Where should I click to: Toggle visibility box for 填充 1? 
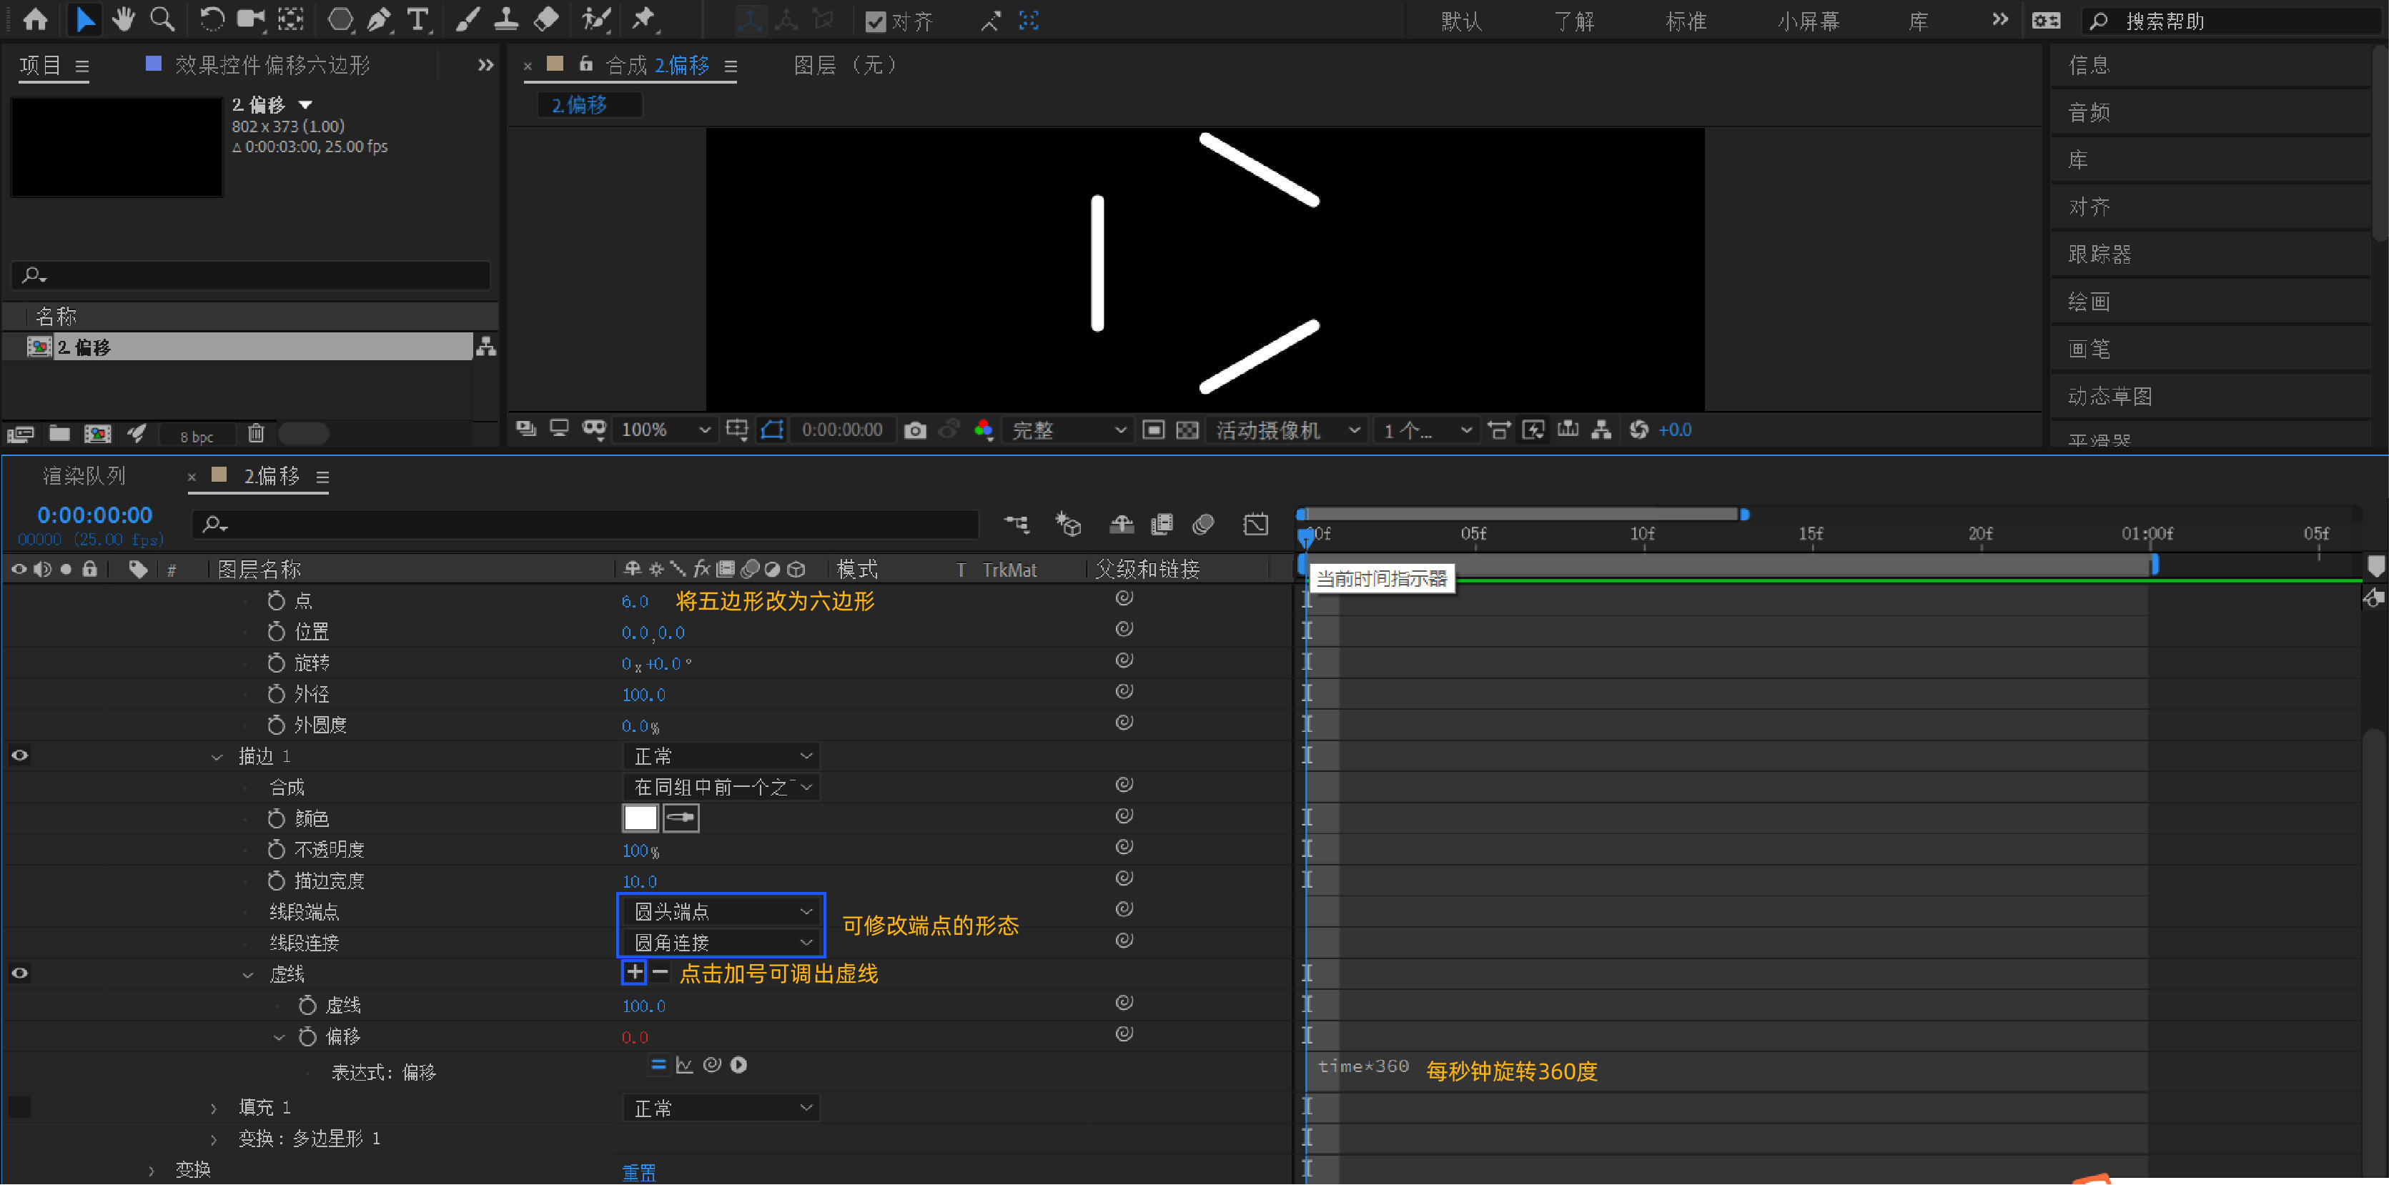pyautogui.click(x=19, y=1106)
